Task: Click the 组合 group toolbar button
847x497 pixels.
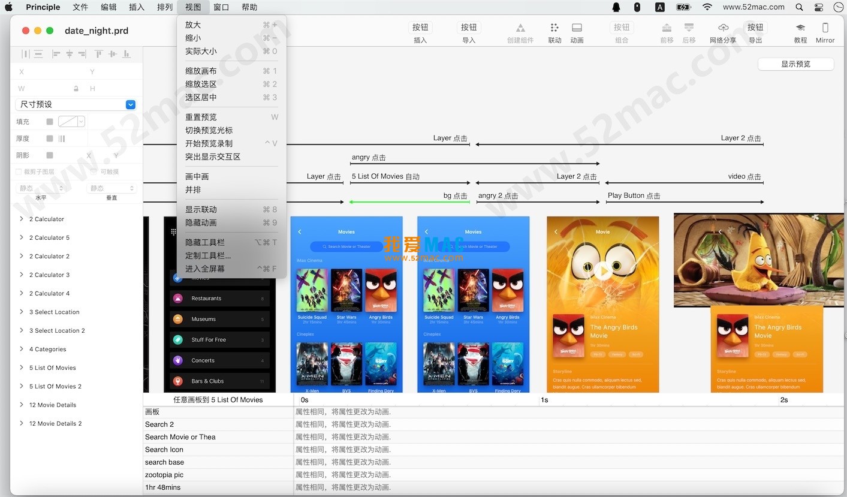Action: pos(622,28)
